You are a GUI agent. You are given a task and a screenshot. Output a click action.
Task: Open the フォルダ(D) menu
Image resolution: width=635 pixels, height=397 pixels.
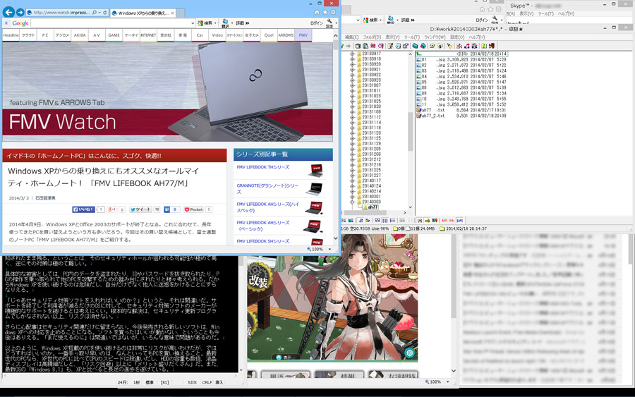[372, 37]
